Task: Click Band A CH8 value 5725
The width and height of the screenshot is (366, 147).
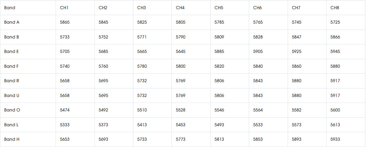Action: click(x=335, y=22)
